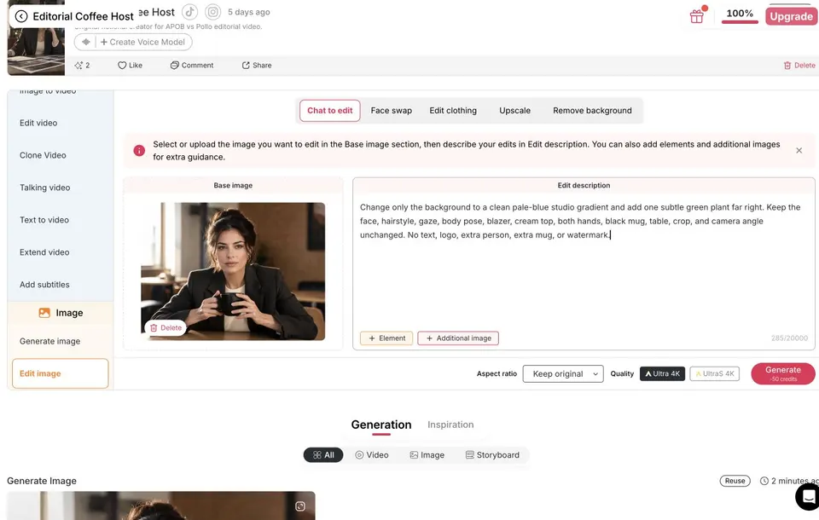Switch to Upscale tab
Screen dimensions: 819x520
(x=514, y=111)
